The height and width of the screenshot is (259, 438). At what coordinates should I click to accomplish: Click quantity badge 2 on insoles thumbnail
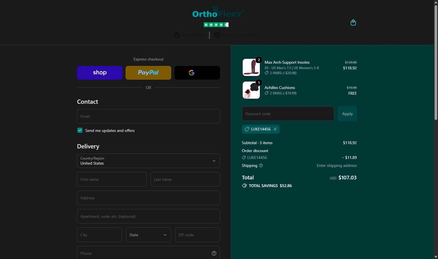click(x=259, y=60)
